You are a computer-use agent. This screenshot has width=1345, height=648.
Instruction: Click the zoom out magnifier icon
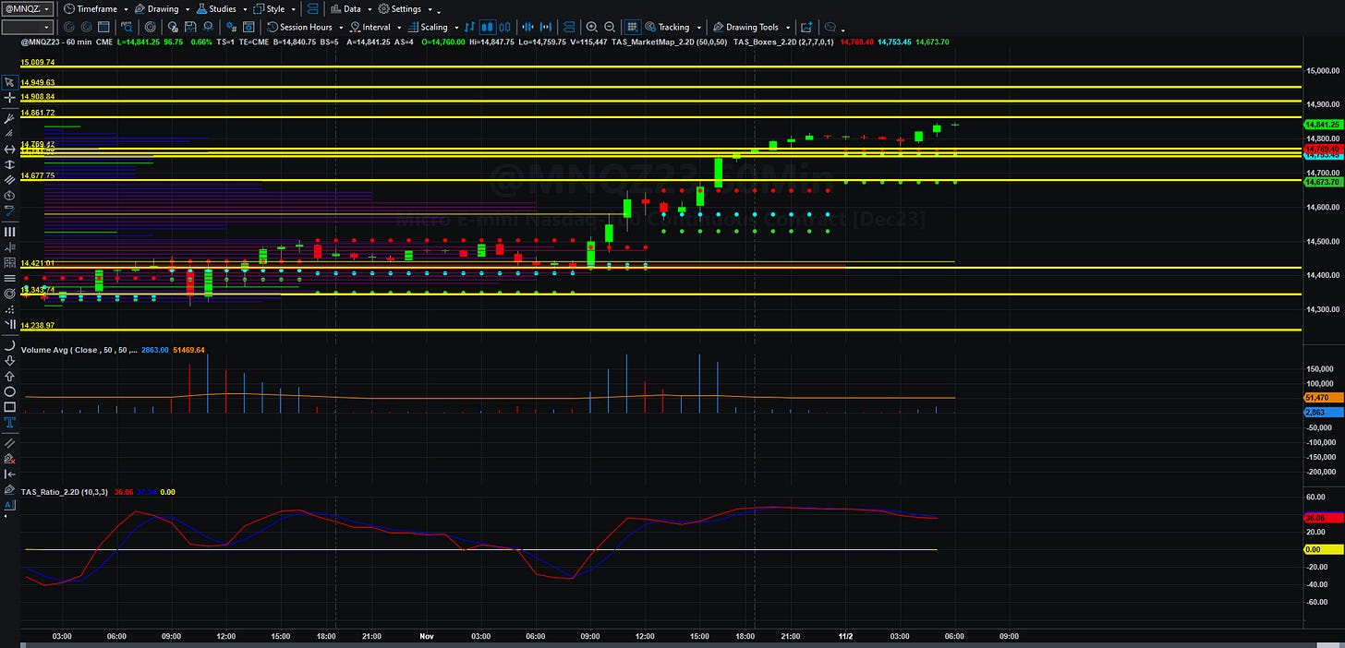[610, 28]
